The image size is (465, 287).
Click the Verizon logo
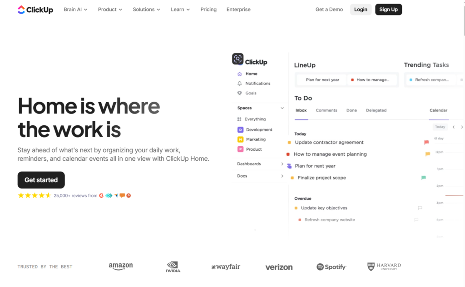click(x=279, y=267)
